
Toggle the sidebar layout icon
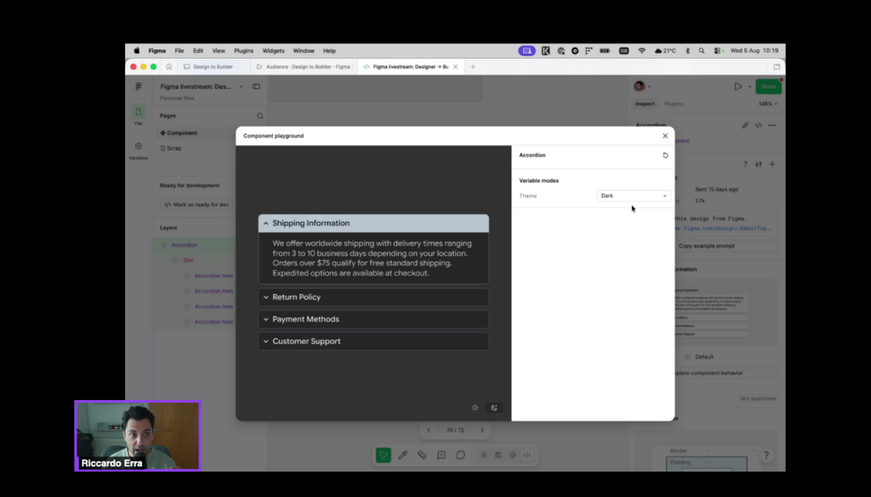(x=256, y=87)
